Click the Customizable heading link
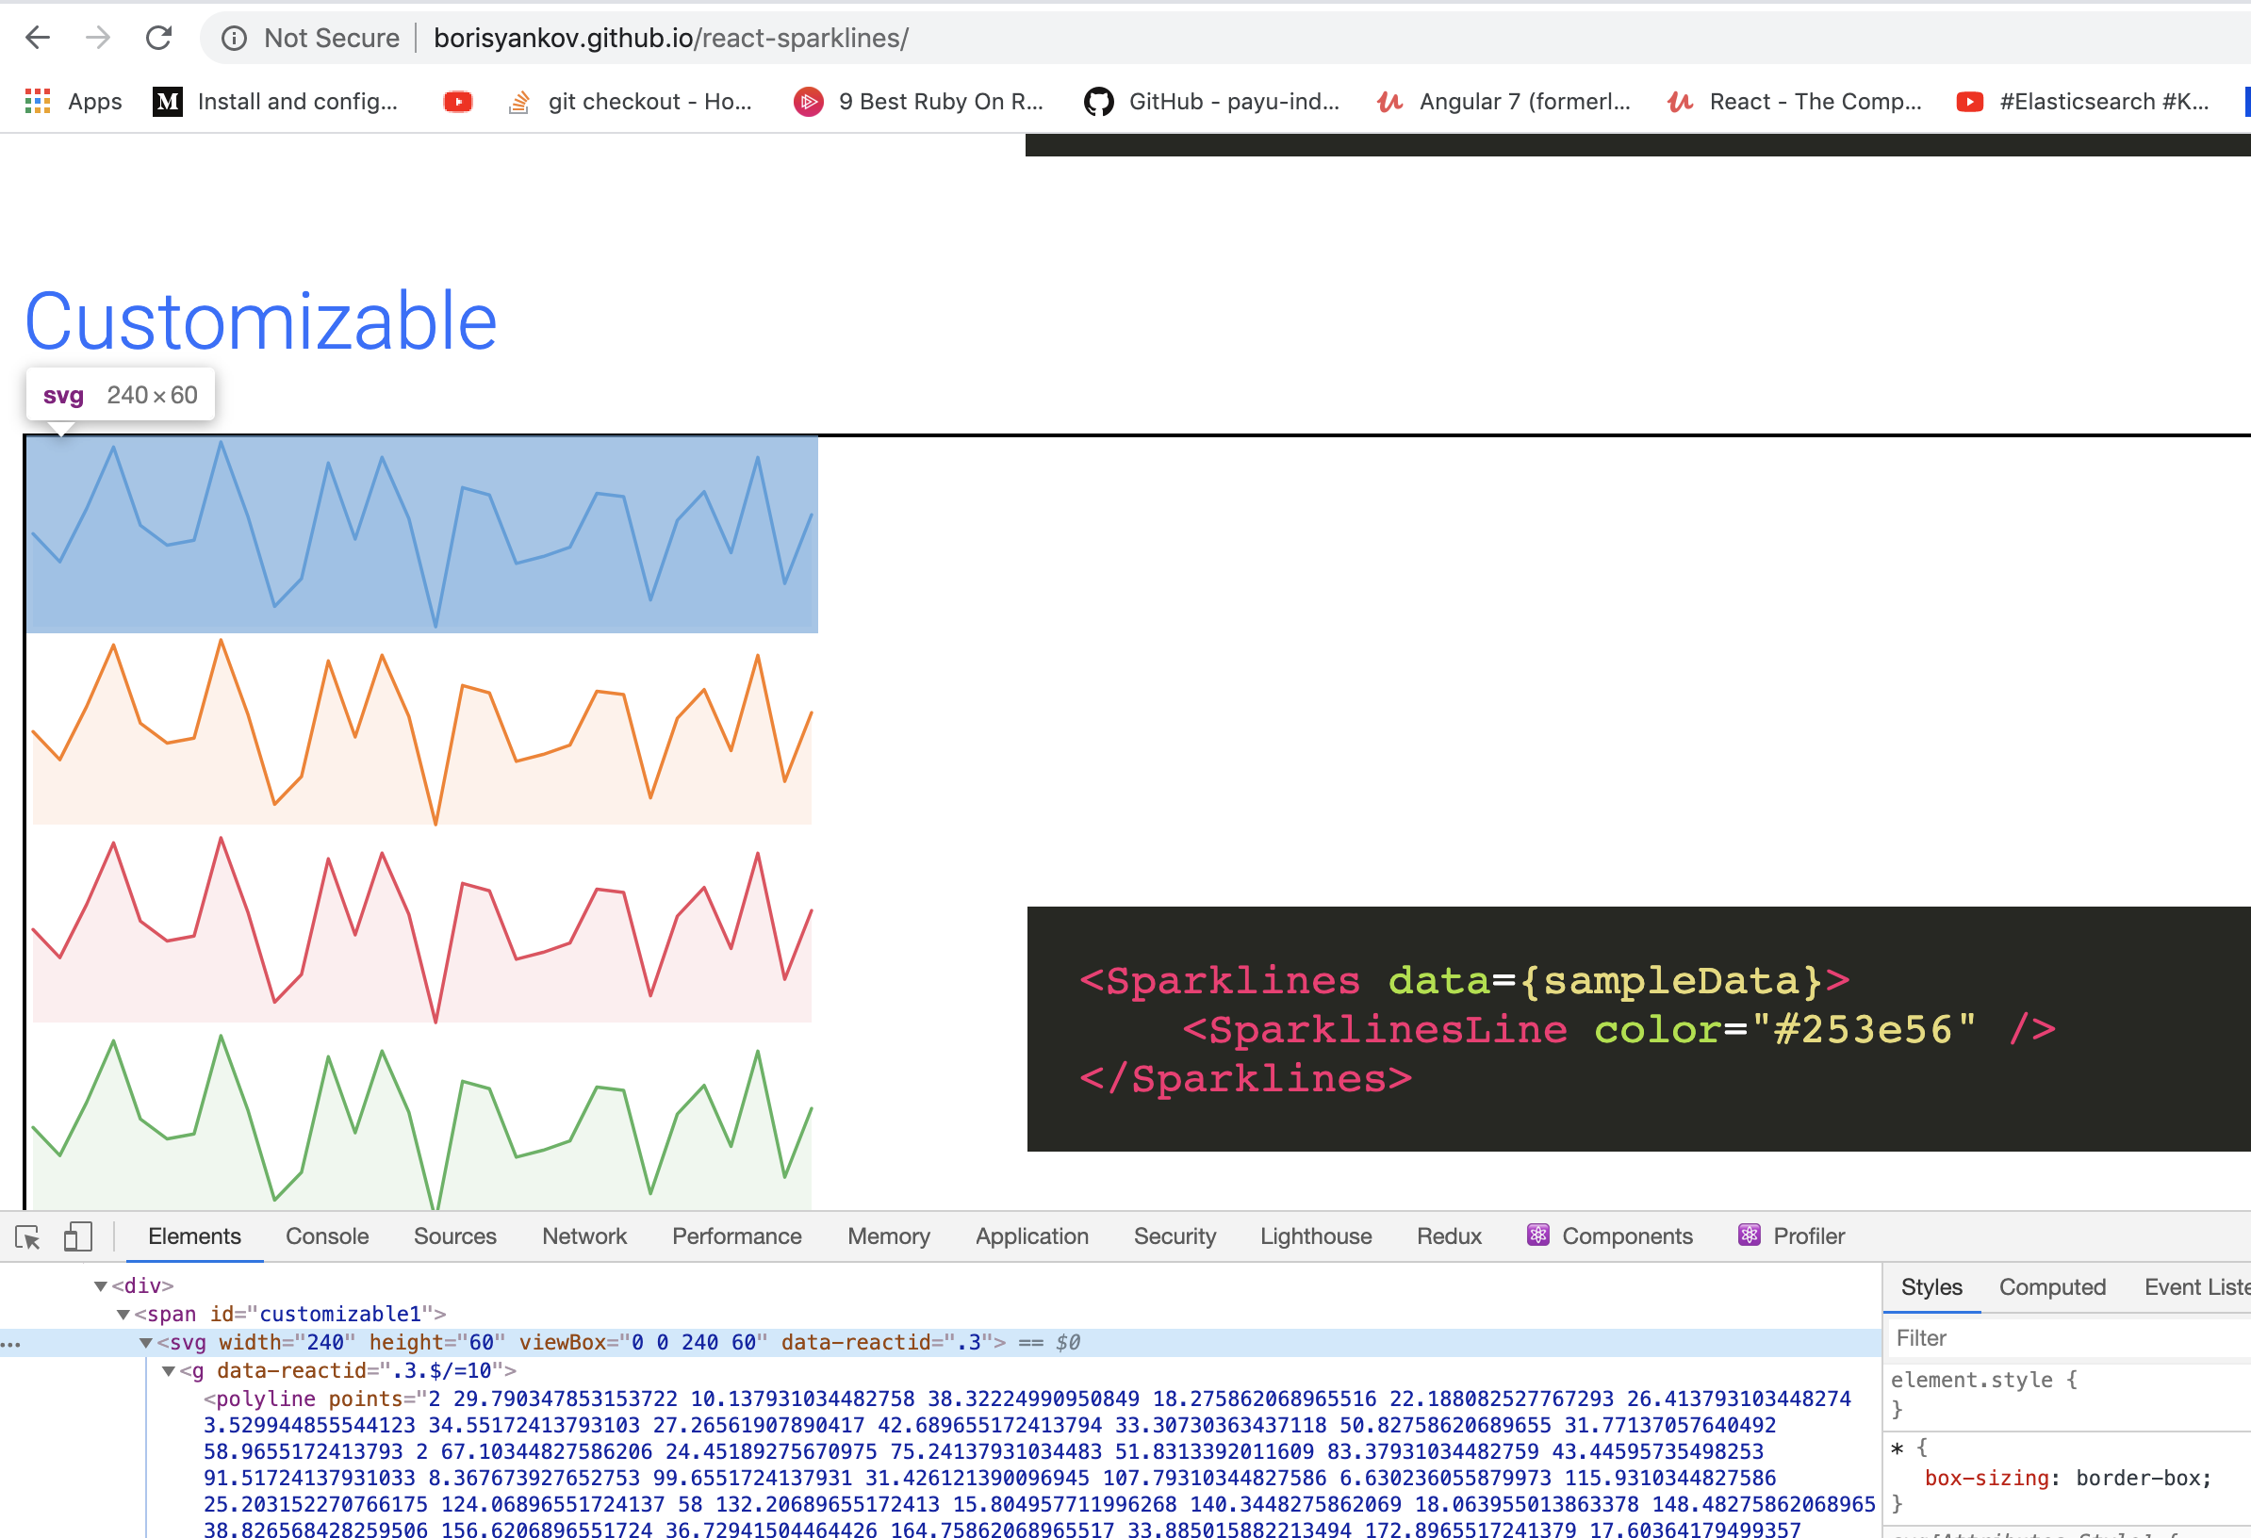Viewport: 2251px width, 1538px height. coord(260,321)
